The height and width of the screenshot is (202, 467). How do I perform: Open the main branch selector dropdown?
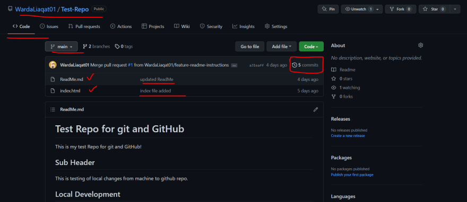[x=62, y=47]
